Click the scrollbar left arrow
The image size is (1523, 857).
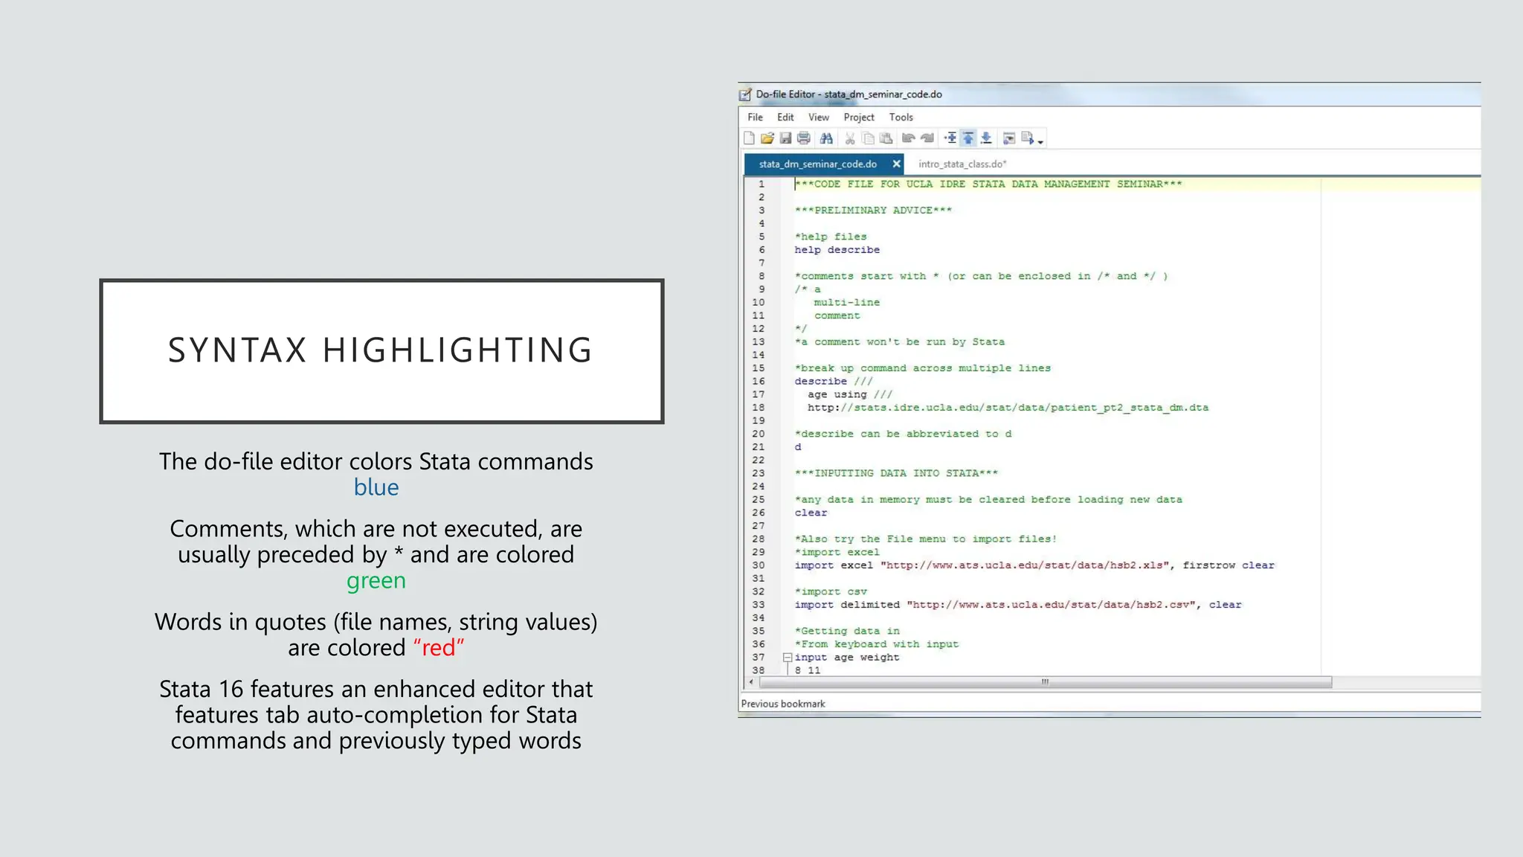pos(751,682)
